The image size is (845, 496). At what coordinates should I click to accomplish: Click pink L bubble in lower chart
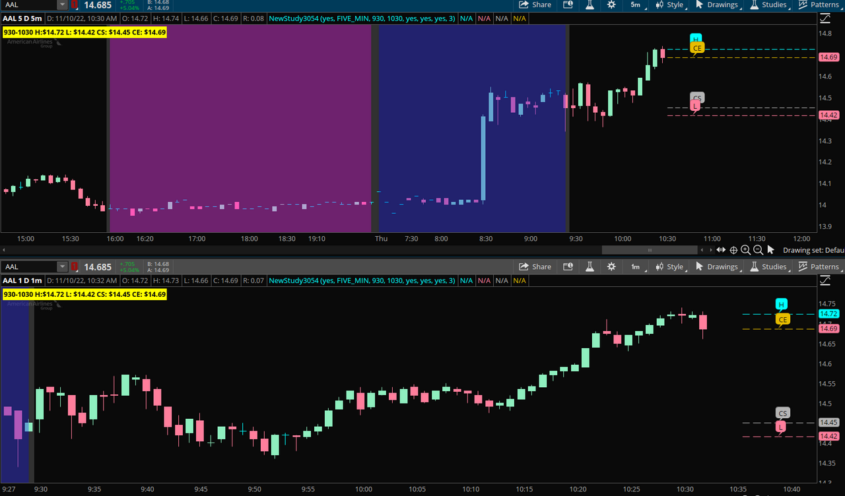click(x=781, y=427)
